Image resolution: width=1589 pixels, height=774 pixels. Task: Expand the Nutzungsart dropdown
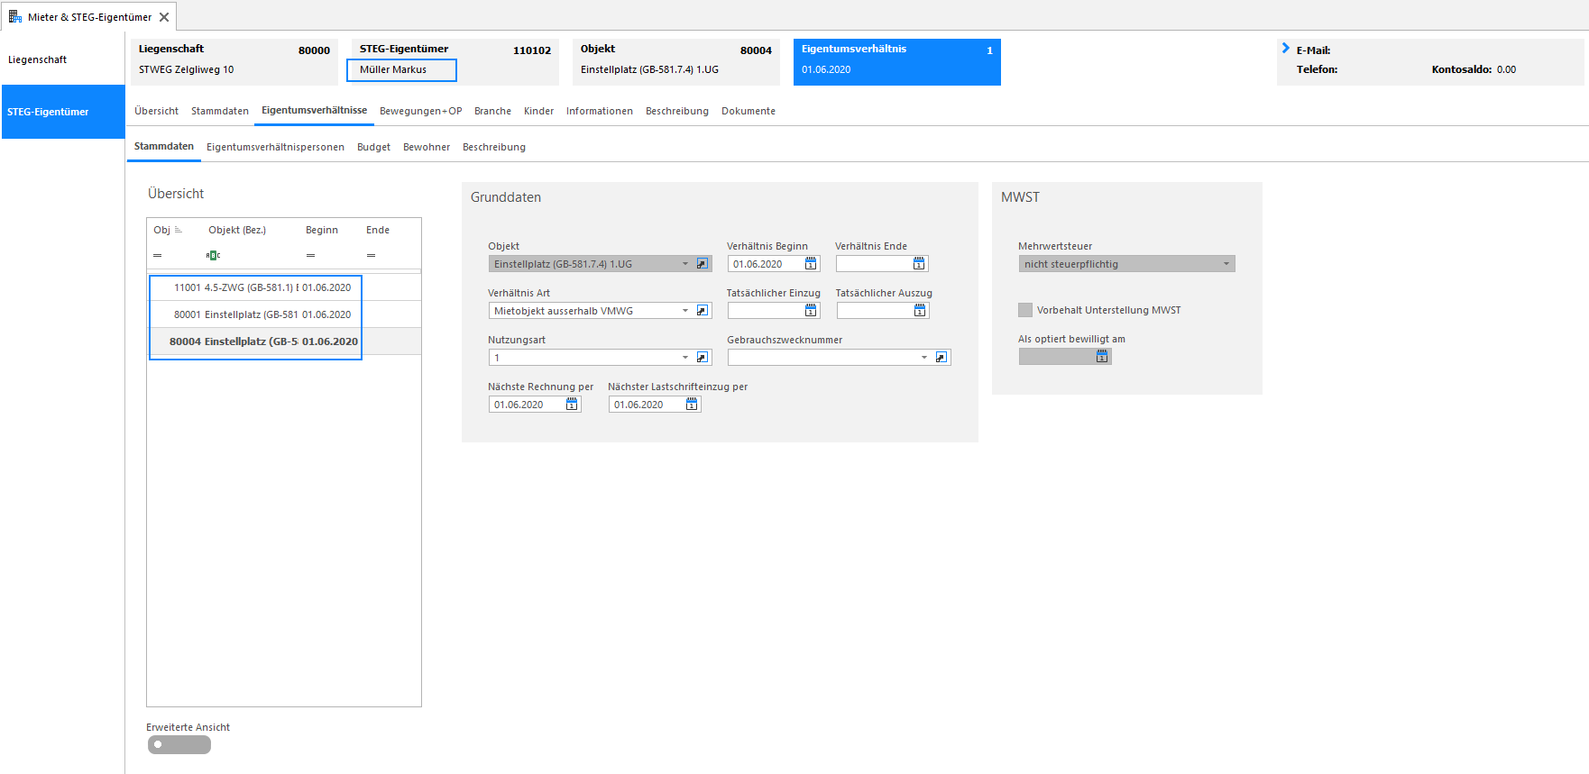pos(685,358)
